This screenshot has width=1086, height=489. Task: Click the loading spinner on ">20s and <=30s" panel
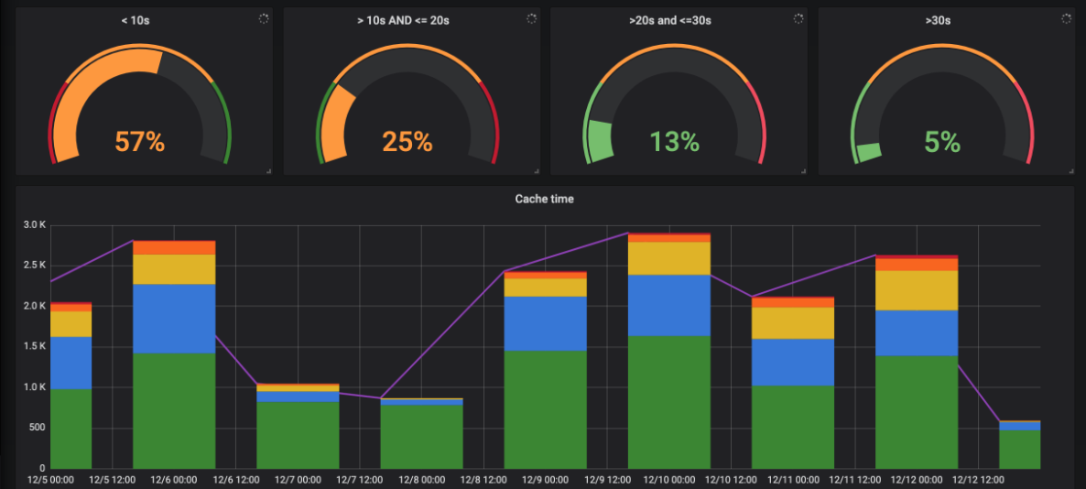[x=798, y=18]
